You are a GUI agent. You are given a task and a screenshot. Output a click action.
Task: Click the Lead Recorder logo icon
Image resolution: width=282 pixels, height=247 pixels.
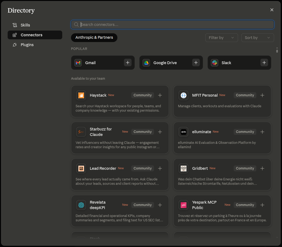[81, 168]
